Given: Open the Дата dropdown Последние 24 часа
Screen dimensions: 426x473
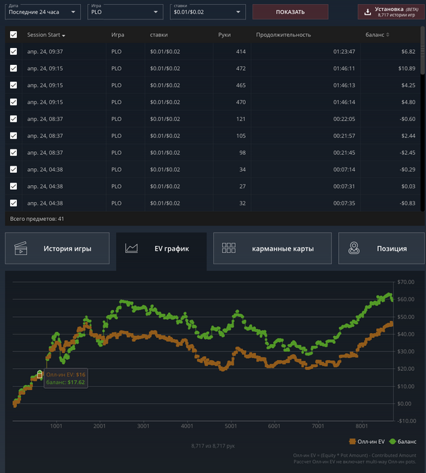Looking at the screenshot, I should click(x=43, y=12).
